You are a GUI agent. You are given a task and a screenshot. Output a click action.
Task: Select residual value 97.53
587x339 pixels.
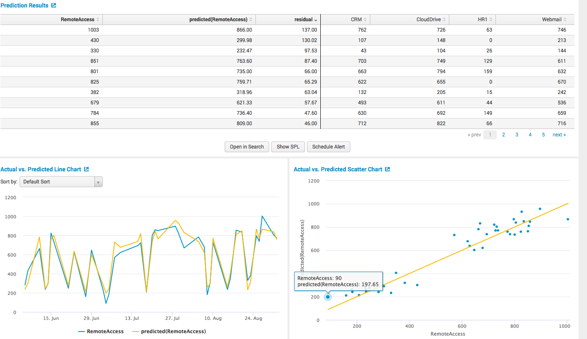(310, 51)
